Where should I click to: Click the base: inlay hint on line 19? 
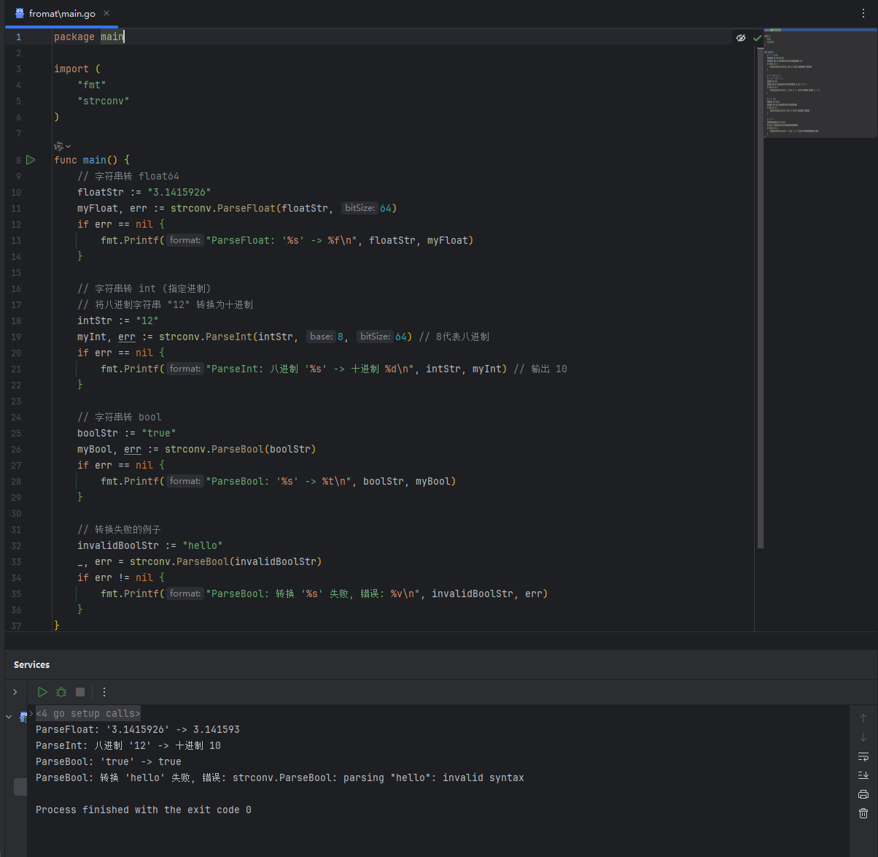tap(321, 337)
